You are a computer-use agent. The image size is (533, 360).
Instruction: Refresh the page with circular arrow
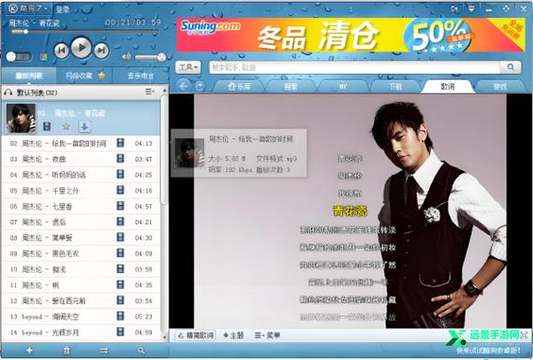point(200,86)
